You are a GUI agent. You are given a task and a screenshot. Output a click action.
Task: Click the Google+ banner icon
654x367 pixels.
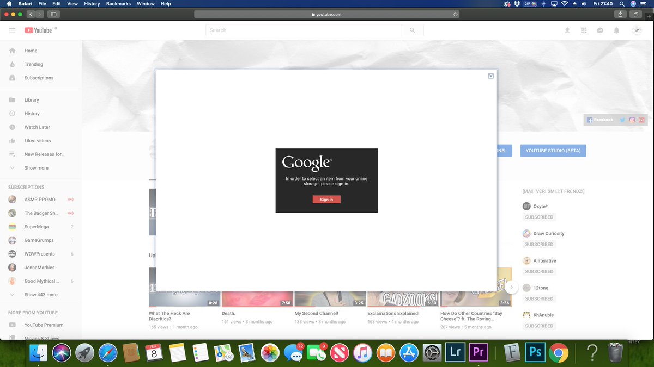point(642,120)
